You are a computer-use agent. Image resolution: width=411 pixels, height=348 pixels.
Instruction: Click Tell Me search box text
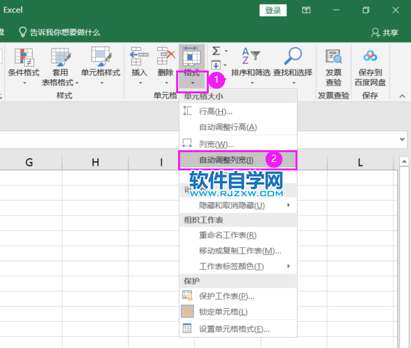tap(65, 33)
